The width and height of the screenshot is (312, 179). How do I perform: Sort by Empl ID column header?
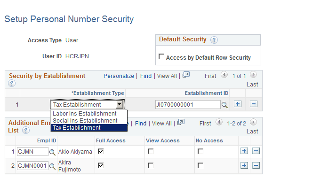47,140
